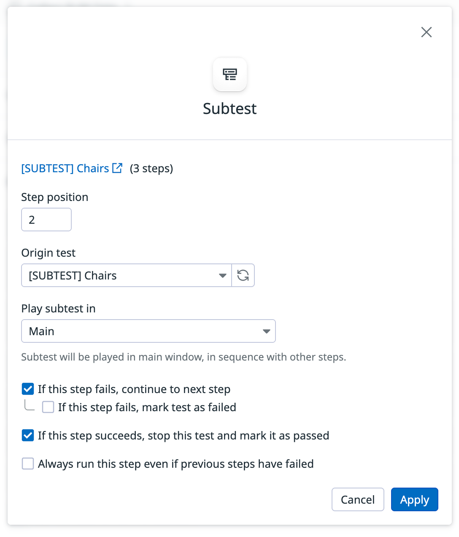Click the Origin test label
459x537 pixels.
point(49,253)
